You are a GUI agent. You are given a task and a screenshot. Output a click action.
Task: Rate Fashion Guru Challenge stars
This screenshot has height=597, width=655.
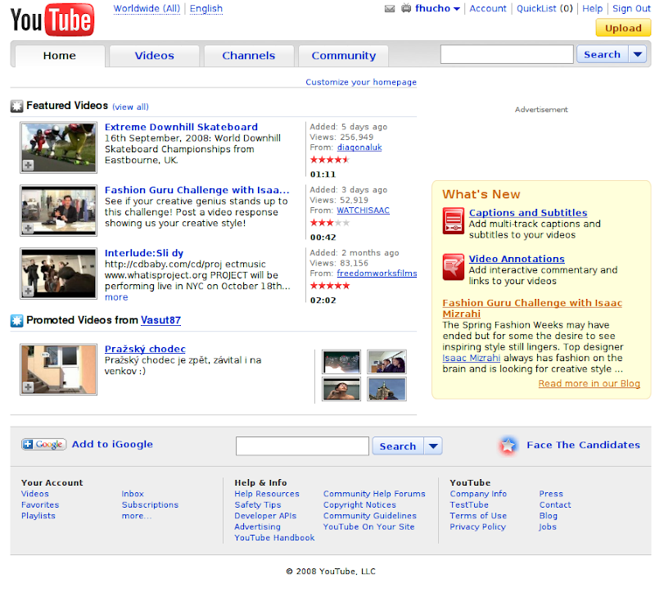pyautogui.click(x=330, y=223)
